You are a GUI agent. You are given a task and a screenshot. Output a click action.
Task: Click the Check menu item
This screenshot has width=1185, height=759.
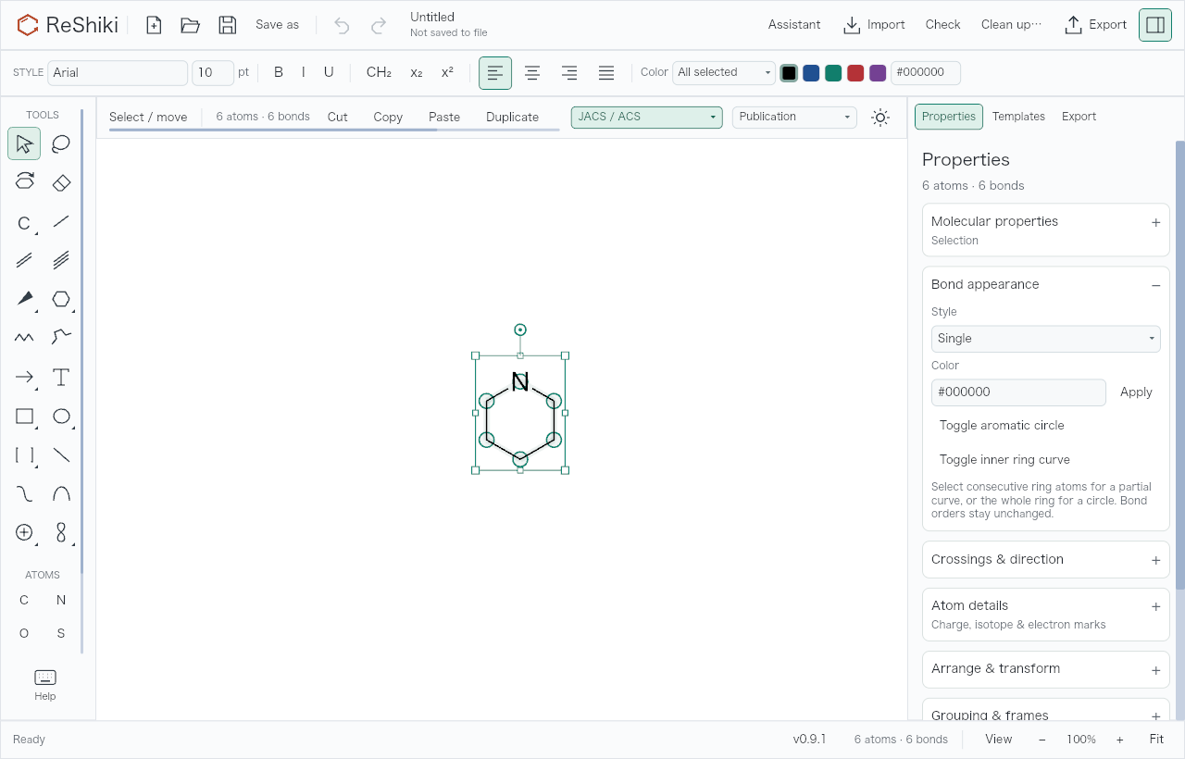[x=942, y=25]
